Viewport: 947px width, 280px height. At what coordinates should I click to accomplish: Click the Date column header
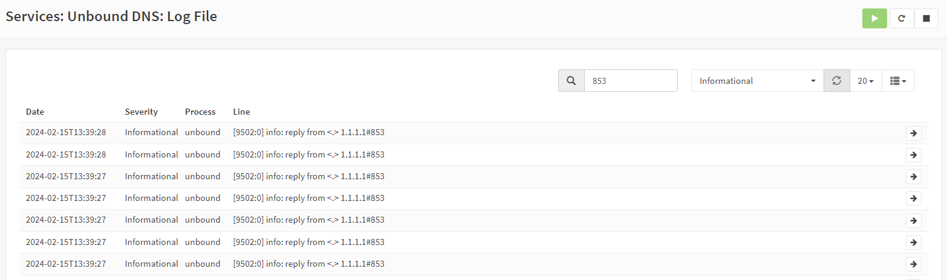pos(35,112)
